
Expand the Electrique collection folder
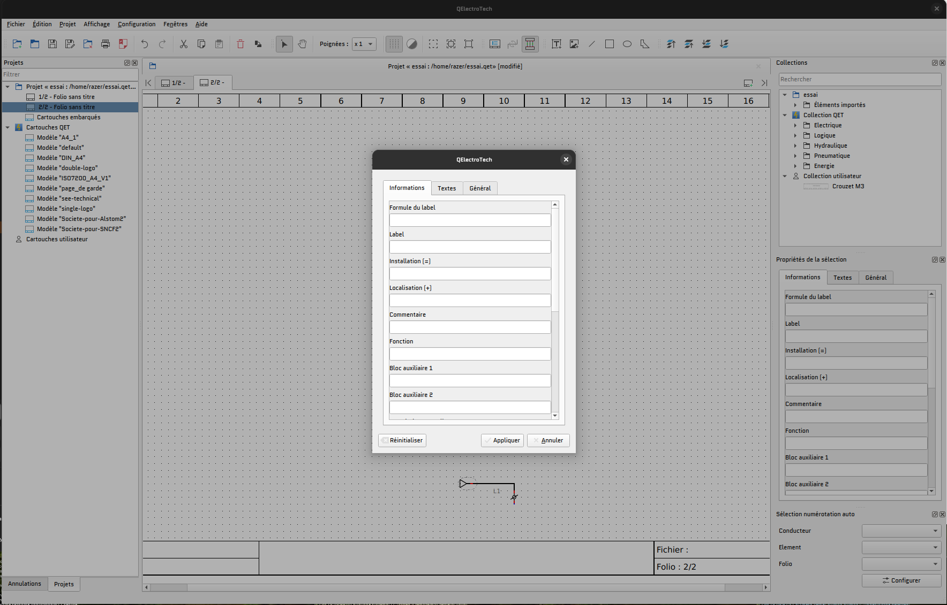(795, 125)
